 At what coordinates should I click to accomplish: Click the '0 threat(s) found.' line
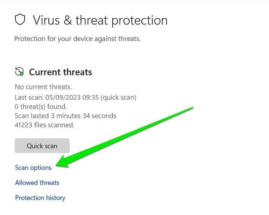click(41, 107)
